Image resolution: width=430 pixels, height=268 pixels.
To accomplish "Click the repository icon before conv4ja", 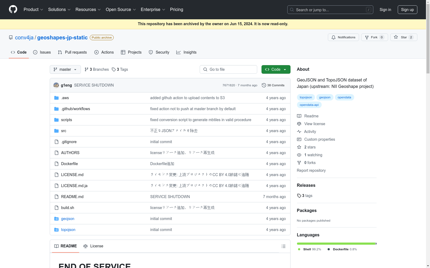I will click(11, 38).
